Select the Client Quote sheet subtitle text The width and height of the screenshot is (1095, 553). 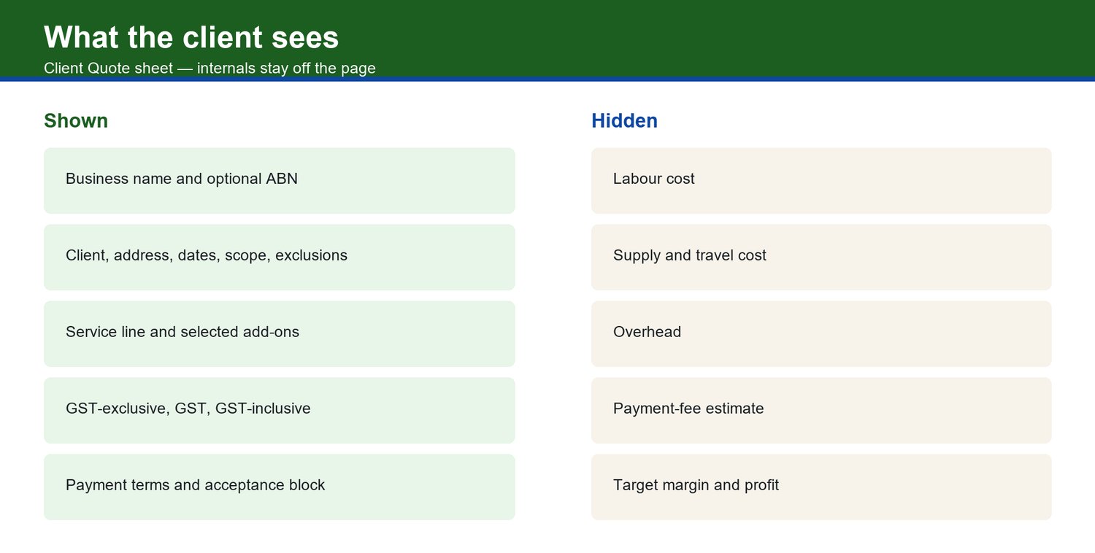pyautogui.click(x=210, y=69)
